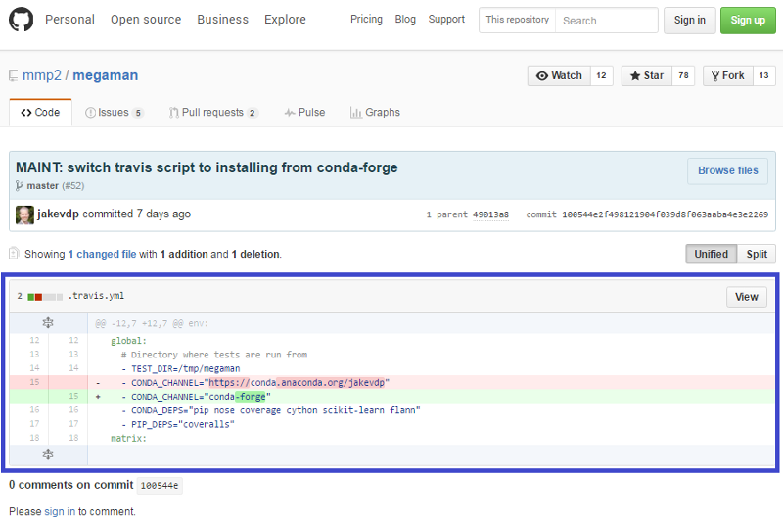Open the Pulse tab

point(304,113)
